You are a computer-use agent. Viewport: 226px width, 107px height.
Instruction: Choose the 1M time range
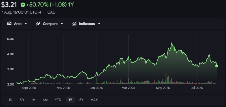point(33,100)
